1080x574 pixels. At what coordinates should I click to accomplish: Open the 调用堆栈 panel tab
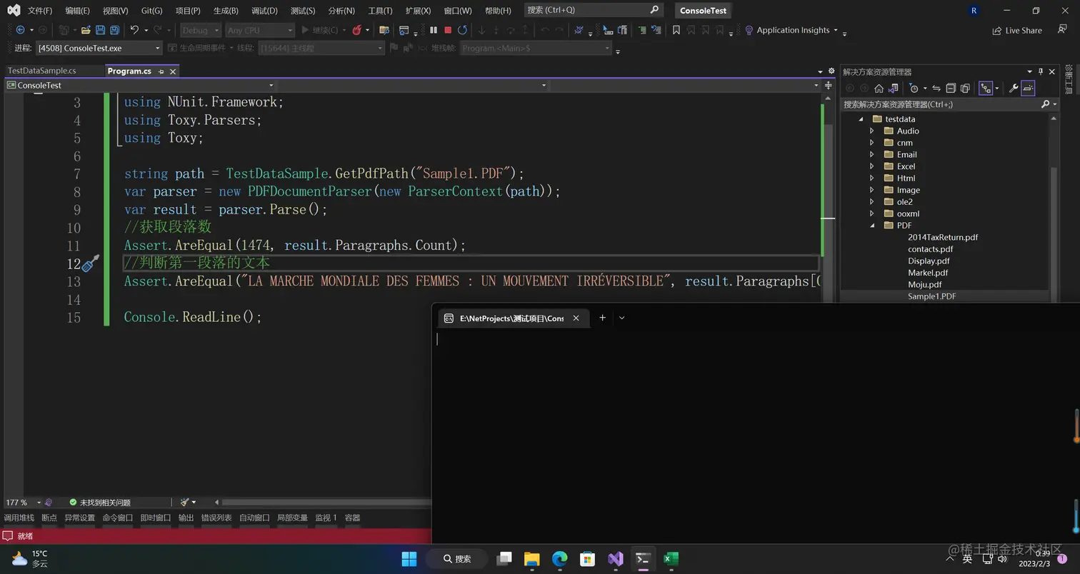pyautogui.click(x=19, y=518)
